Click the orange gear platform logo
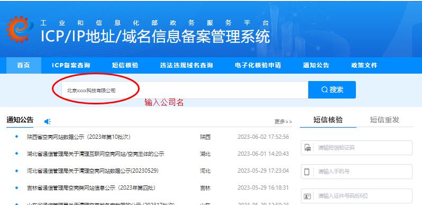This screenshot has height=205, width=422. pyautogui.click(x=20, y=29)
